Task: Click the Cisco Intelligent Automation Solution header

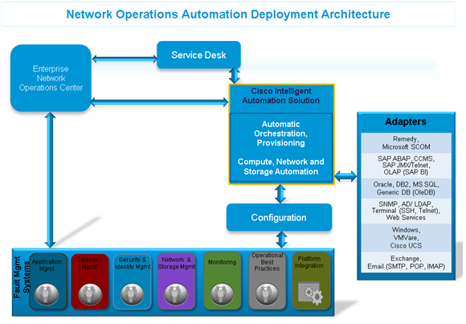Action: click(281, 96)
